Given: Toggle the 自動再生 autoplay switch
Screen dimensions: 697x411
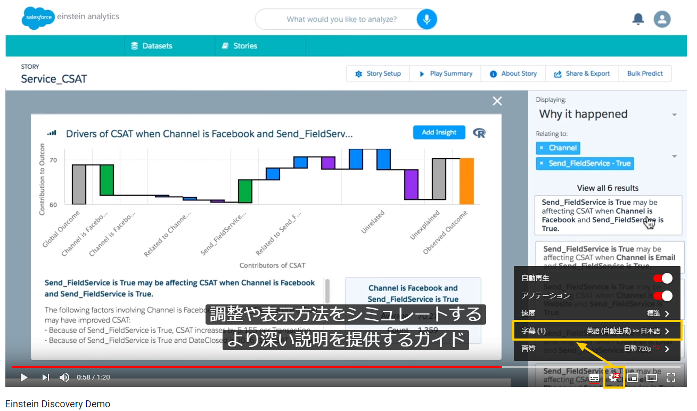Looking at the screenshot, I should tap(662, 278).
